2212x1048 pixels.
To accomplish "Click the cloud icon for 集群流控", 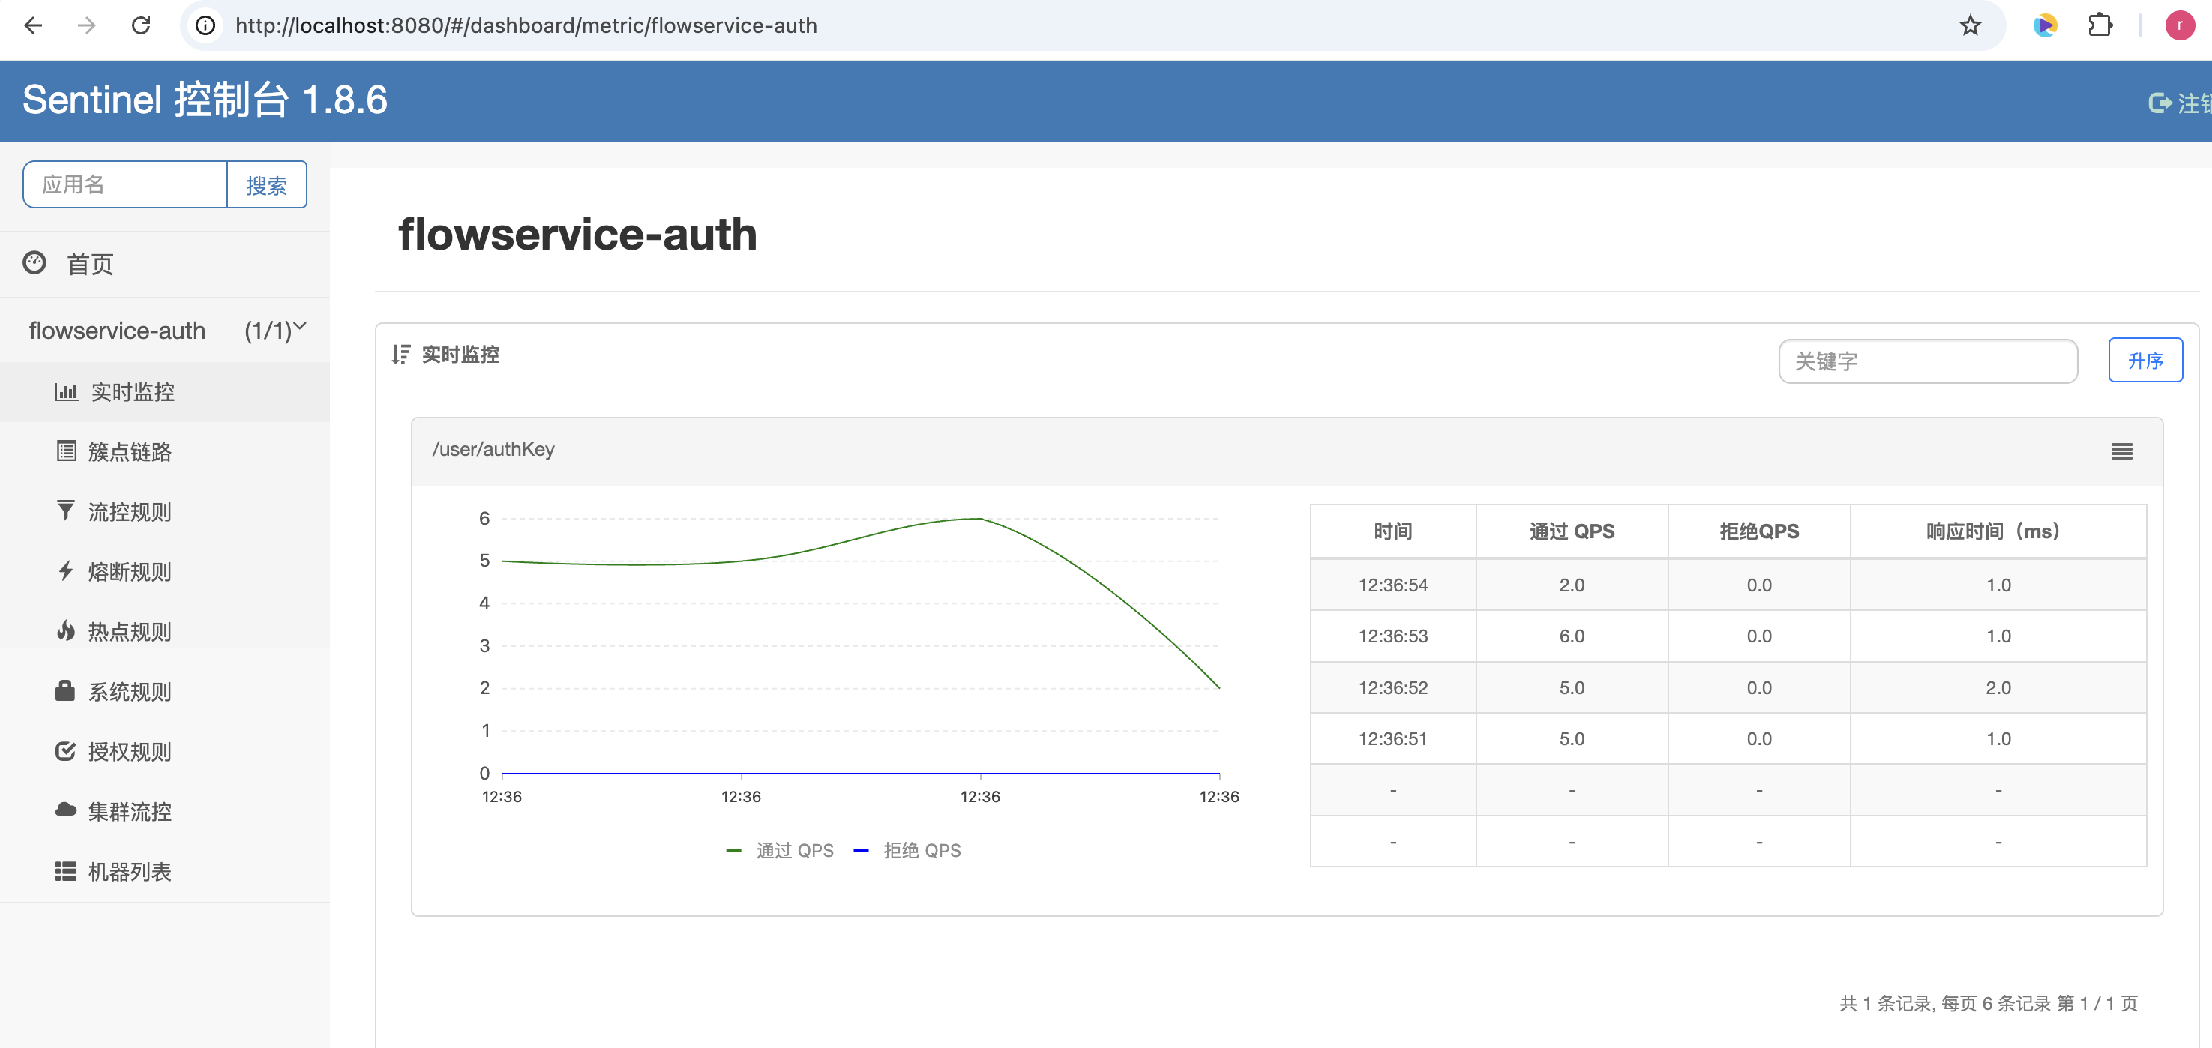I will coord(65,810).
